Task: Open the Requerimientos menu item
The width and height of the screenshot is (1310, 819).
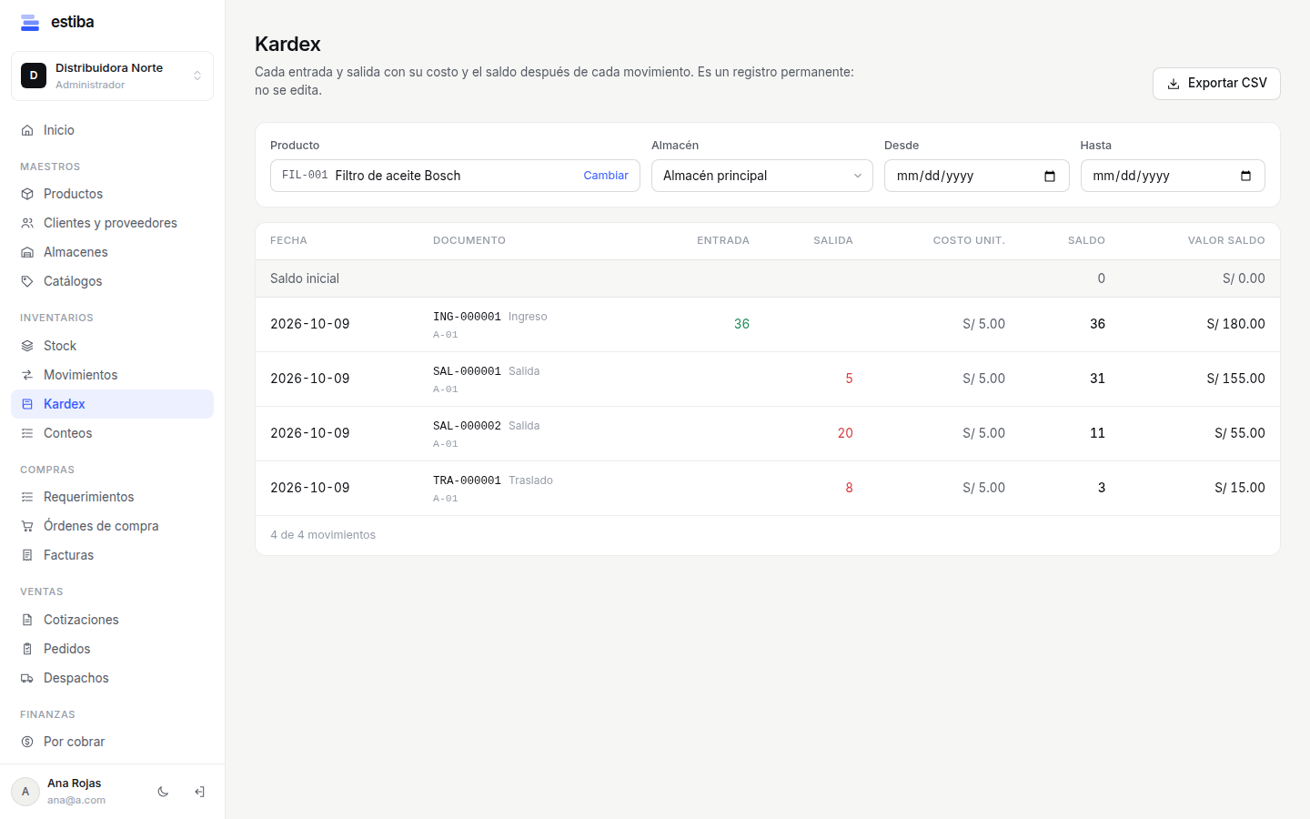Action: 112,497
